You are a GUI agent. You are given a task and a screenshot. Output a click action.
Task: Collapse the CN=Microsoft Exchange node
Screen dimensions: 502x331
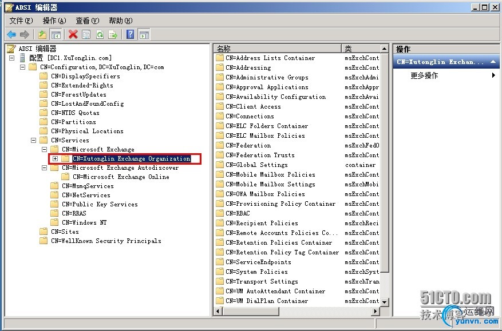click(x=44, y=149)
